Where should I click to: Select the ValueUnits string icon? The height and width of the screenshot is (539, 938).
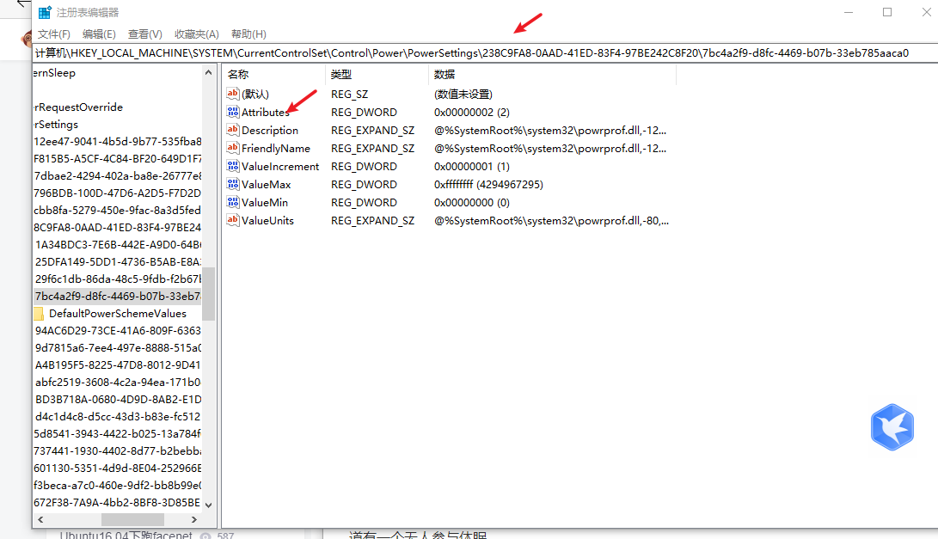pyautogui.click(x=233, y=219)
